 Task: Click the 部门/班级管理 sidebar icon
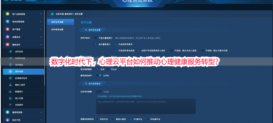[x=7, y=14]
